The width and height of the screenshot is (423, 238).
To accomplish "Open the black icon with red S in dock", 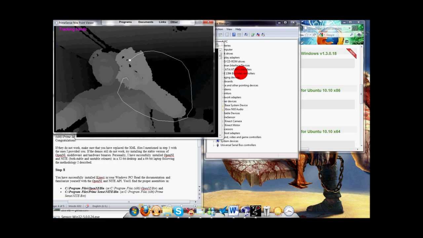I will pyautogui.click(x=255, y=211).
